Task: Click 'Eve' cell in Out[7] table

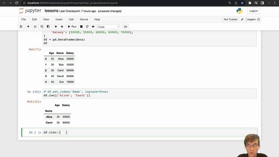Action: click(61, 82)
